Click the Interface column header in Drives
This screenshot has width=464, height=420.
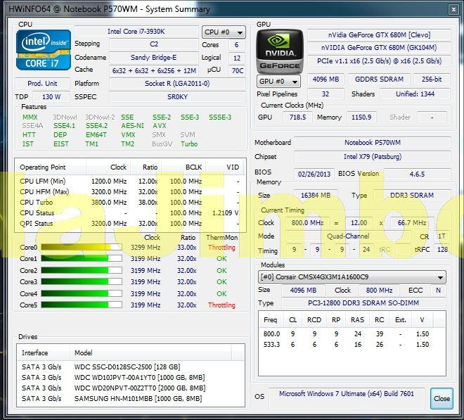pyautogui.click(x=44, y=352)
